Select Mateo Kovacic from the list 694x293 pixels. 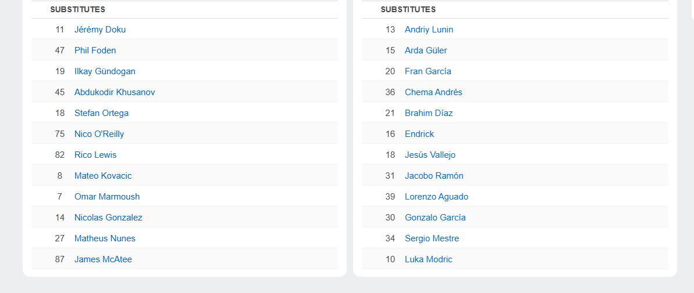click(x=103, y=176)
